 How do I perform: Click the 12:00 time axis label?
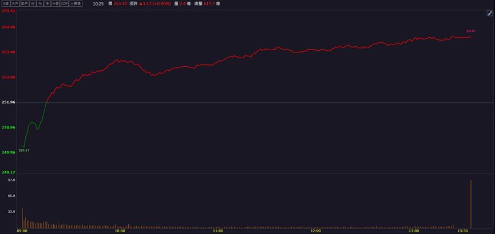click(316, 231)
